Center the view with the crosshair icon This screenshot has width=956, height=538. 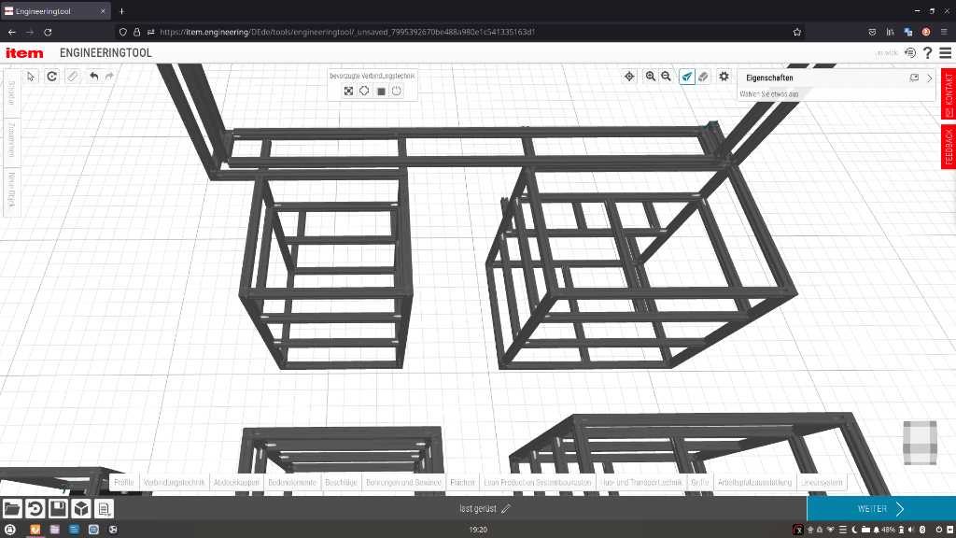click(629, 77)
